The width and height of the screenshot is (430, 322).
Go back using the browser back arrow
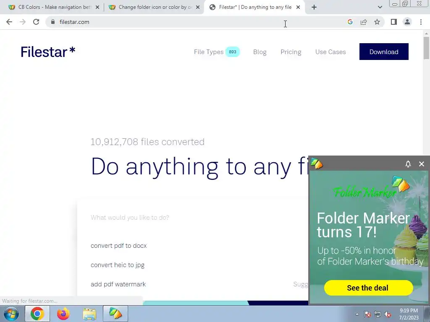tap(9, 22)
